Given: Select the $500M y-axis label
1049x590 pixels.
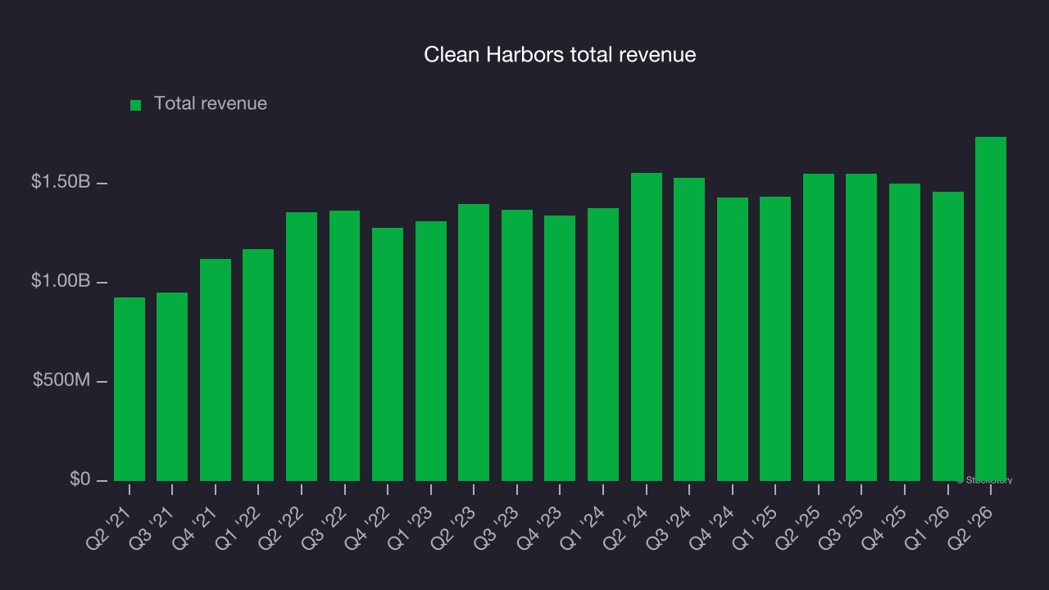Looking at the screenshot, I should click(x=61, y=380).
